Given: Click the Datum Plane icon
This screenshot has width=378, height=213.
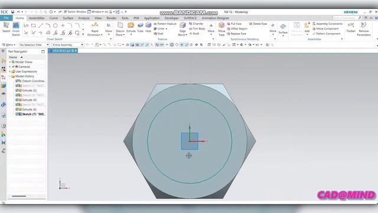Looking at the screenshot, I should (120, 25).
